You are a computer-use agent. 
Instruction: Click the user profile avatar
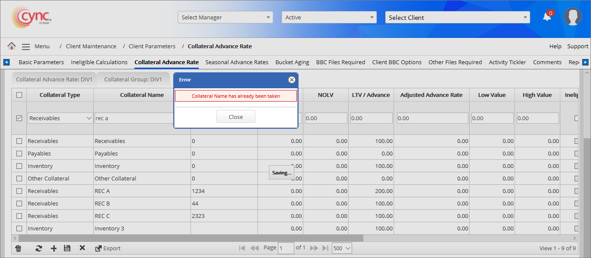[x=572, y=17]
